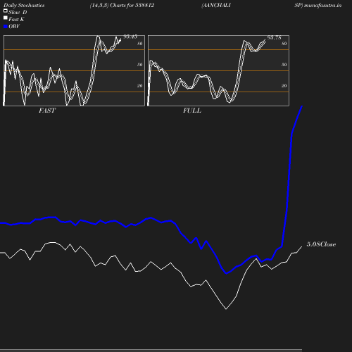
Task: Click the Fast K legend swatch
Action: click(6, 18)
